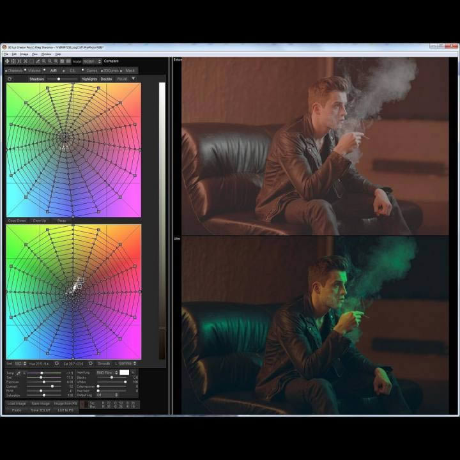Open the Input Log BMD Film dropdown
The height and width of the screenshot is (460, 460).
tap(107, 372)
